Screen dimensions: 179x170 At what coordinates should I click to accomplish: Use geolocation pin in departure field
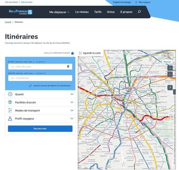pyautogui.click(x=68, y=66)
